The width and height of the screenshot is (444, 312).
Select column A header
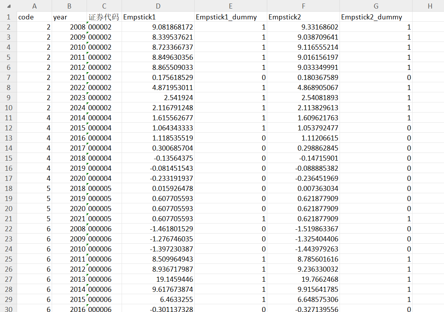[34, 6]
